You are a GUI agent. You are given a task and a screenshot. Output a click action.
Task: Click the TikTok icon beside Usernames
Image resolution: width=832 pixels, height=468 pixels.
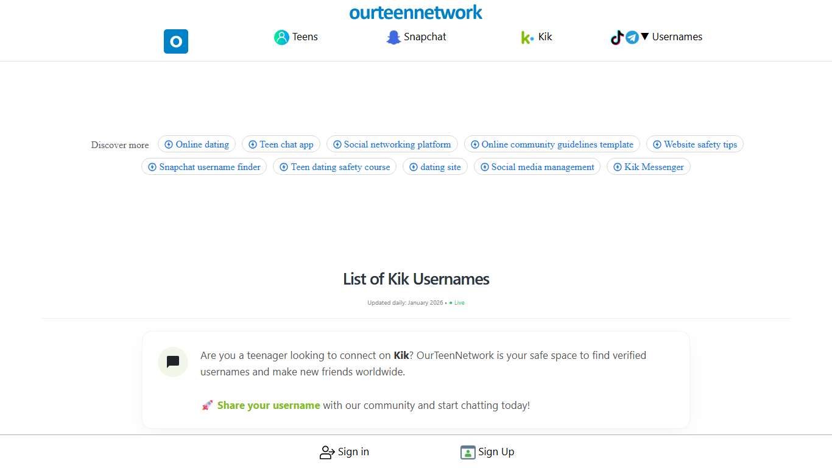(x=616, y=37)
